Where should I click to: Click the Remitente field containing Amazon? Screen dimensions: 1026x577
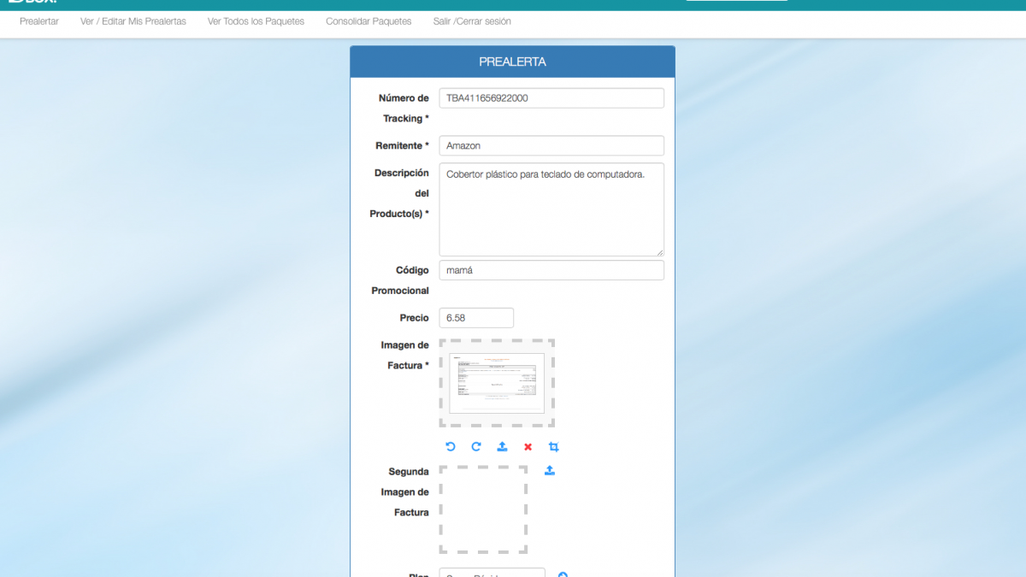tap(551, 146)
